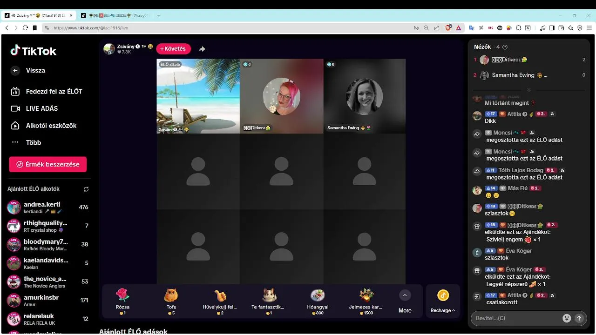Open Brave Rewards triangle icon
Screen dimensions: 596x335
pyautogui.click(x=458, y=28)
